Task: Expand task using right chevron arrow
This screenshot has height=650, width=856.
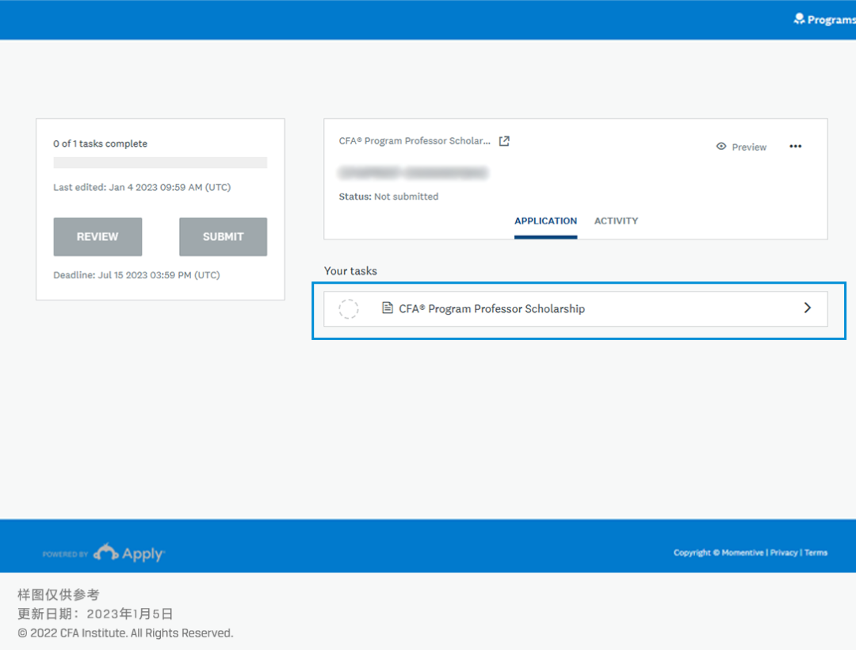Action: 808,308
